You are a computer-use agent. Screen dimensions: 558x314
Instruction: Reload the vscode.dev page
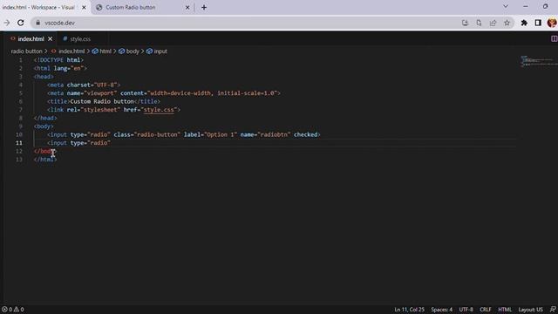point(21,23)
